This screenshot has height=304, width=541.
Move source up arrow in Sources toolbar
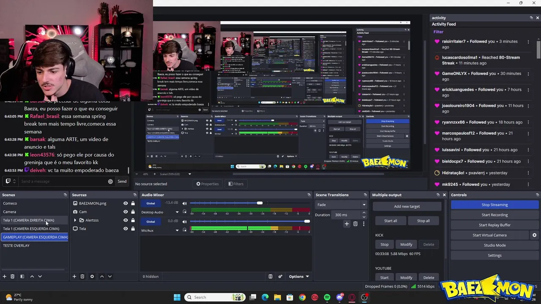pyautogui.click(x=102, y=277)
